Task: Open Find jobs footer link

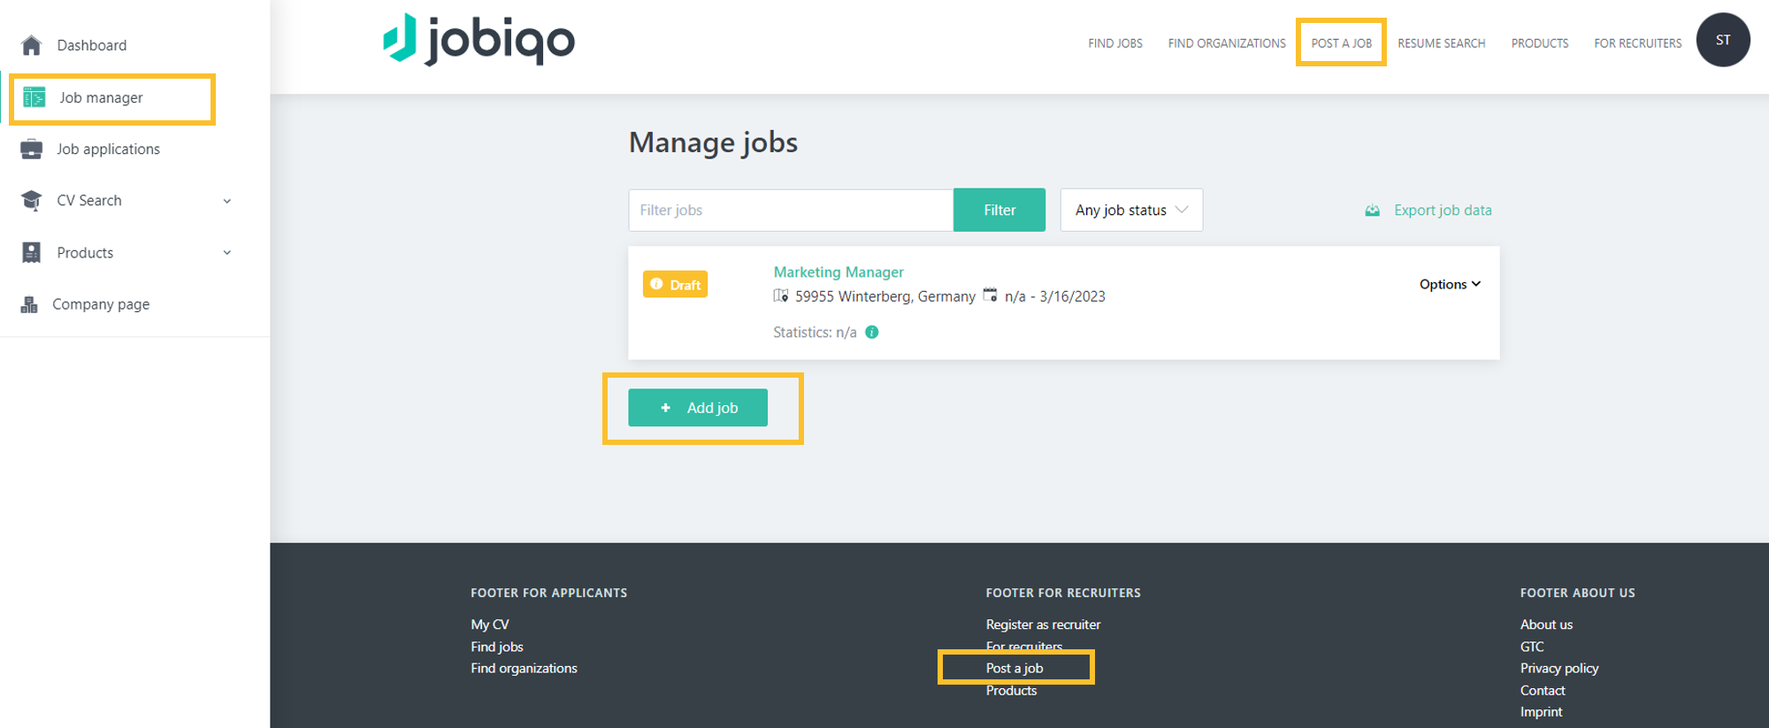Action: tap(497, 647)
